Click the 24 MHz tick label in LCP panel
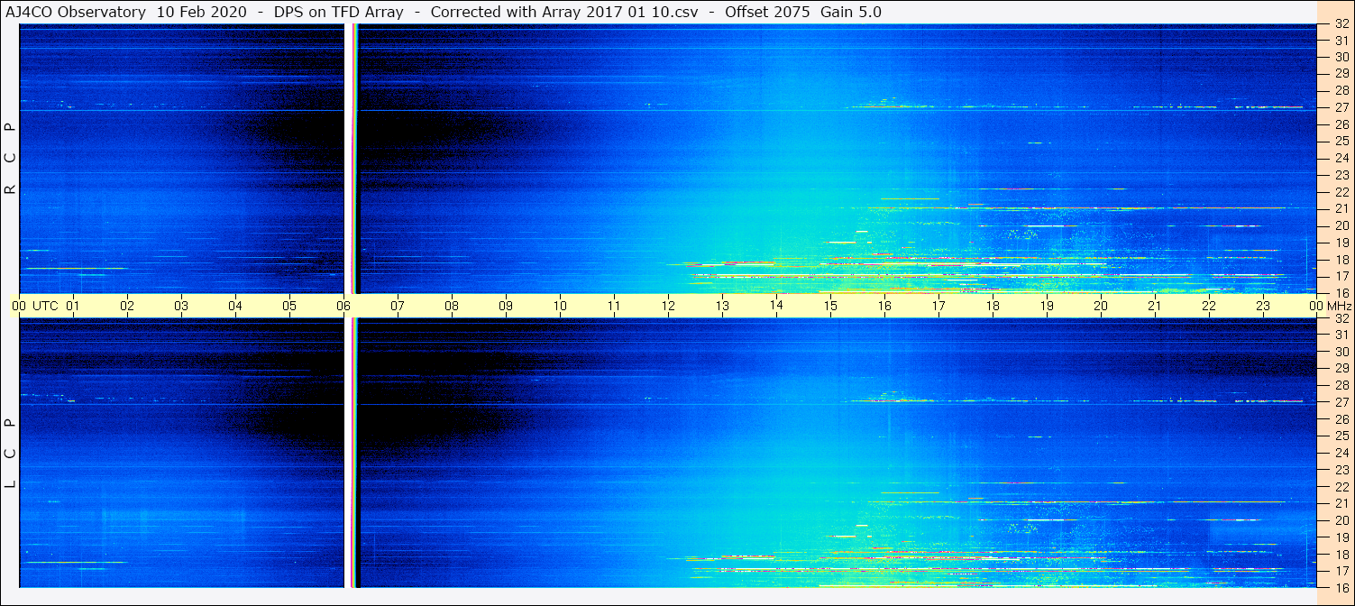 click(x=1341, y=453)
